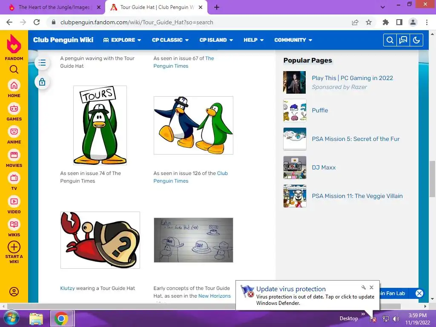Open the Anime section icon

14,132
